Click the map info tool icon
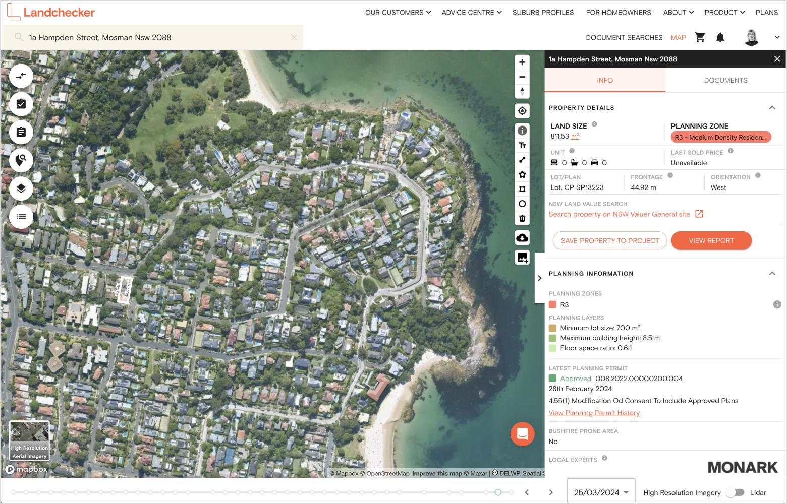The height and width of the screenshot is (504, 787). (522, 131)
